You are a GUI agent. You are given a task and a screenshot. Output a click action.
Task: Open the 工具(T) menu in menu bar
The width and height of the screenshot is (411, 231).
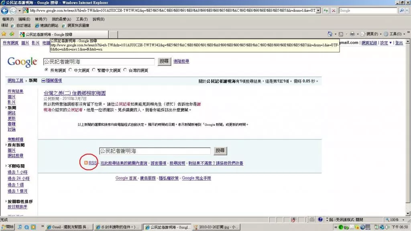82,19
